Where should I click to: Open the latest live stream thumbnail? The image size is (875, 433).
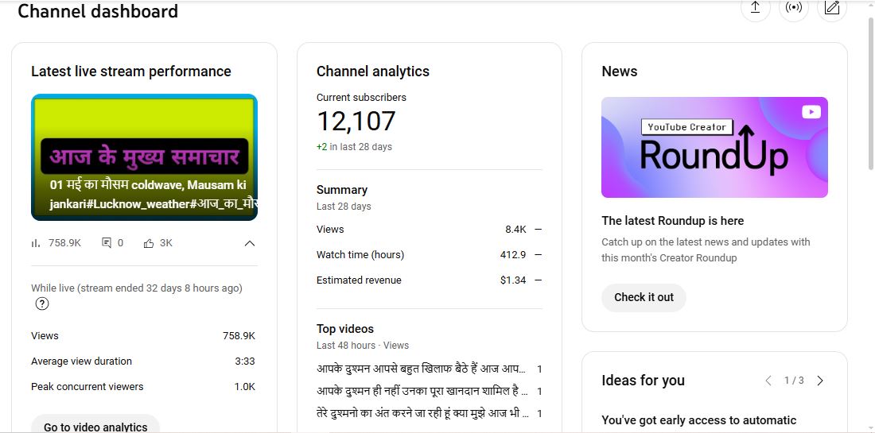[144, 157]
